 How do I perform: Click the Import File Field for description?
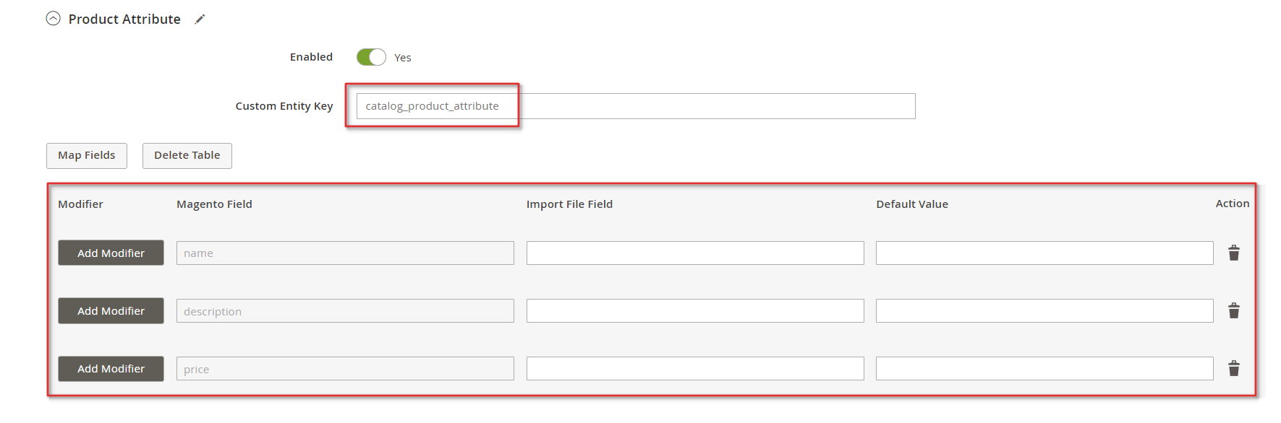(x=695, y=311)
